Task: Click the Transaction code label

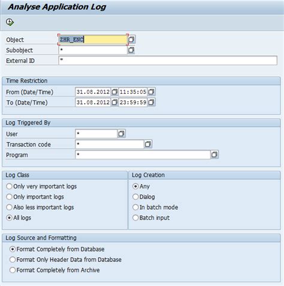Action: click(x=29, y=144)
